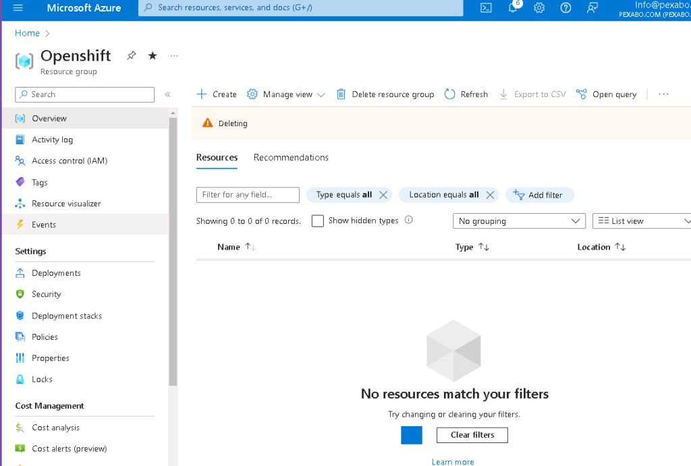The height and width of the screenshot is (466, 691).
Task: Sort by the Name column
Action: (236, 247)
